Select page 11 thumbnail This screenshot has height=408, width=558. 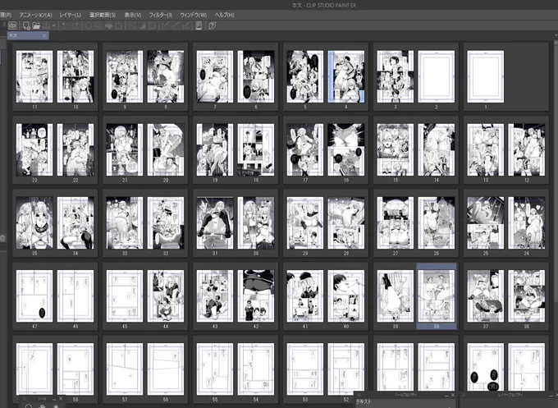coord(34,76)
